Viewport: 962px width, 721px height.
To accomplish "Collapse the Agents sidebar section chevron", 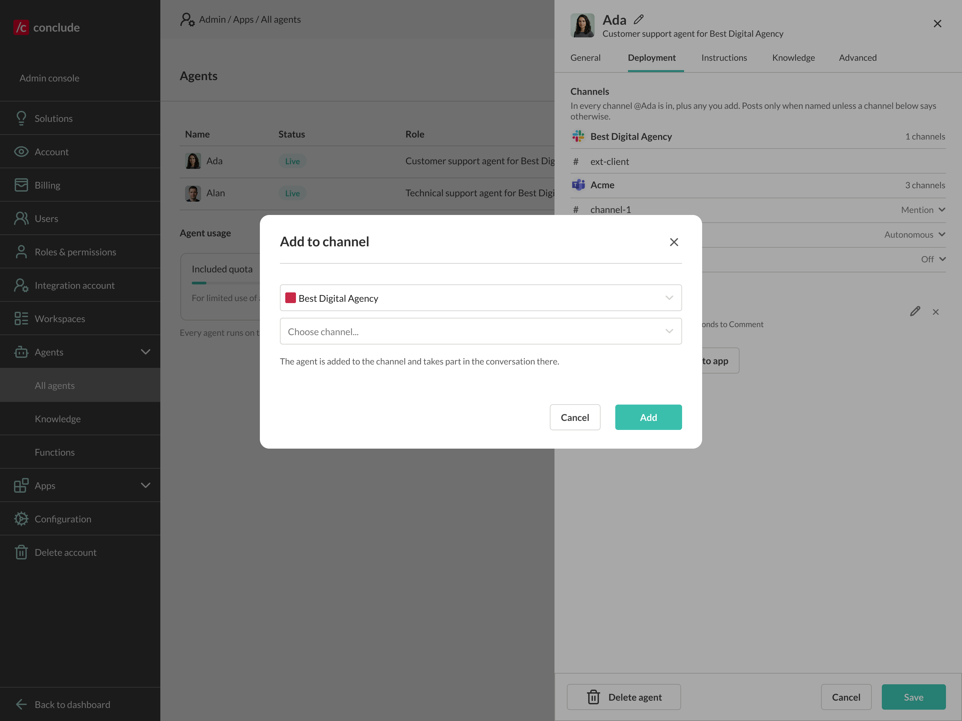I will pos(146,352).
